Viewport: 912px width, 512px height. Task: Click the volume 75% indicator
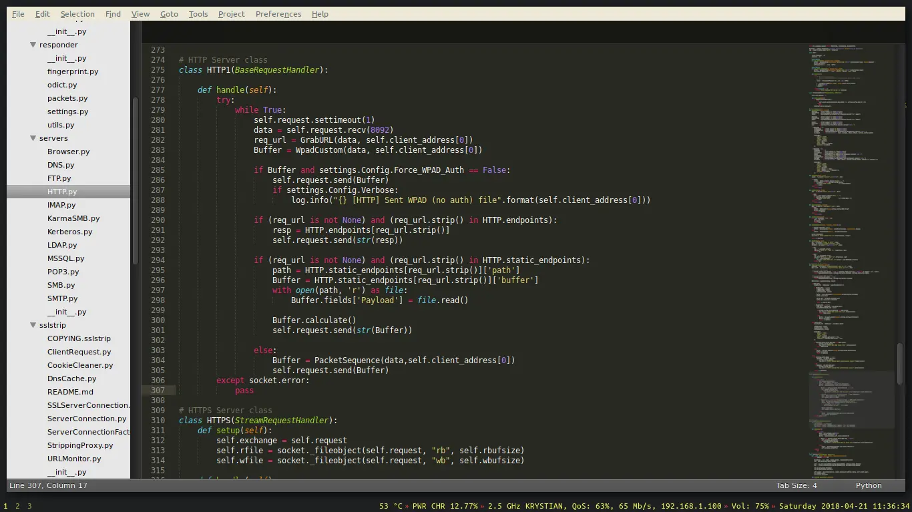pos(749,506)
